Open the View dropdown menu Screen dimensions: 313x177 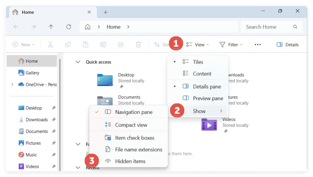click(x=198, y=44)
